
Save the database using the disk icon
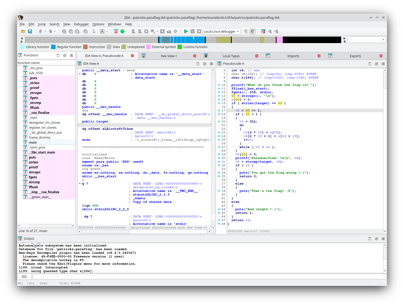click(x=30, y=31)
